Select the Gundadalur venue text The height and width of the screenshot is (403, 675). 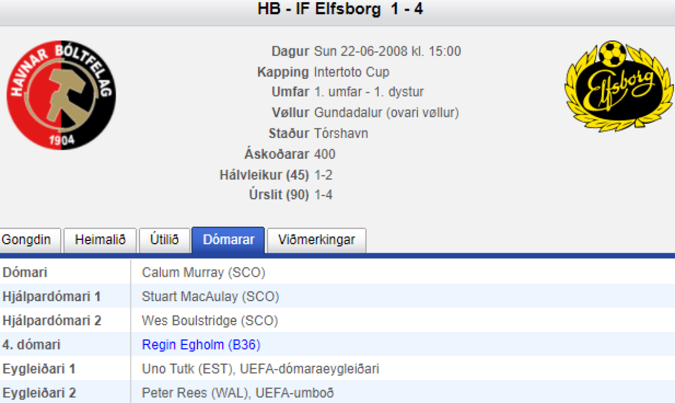click(x=386, y=113)
